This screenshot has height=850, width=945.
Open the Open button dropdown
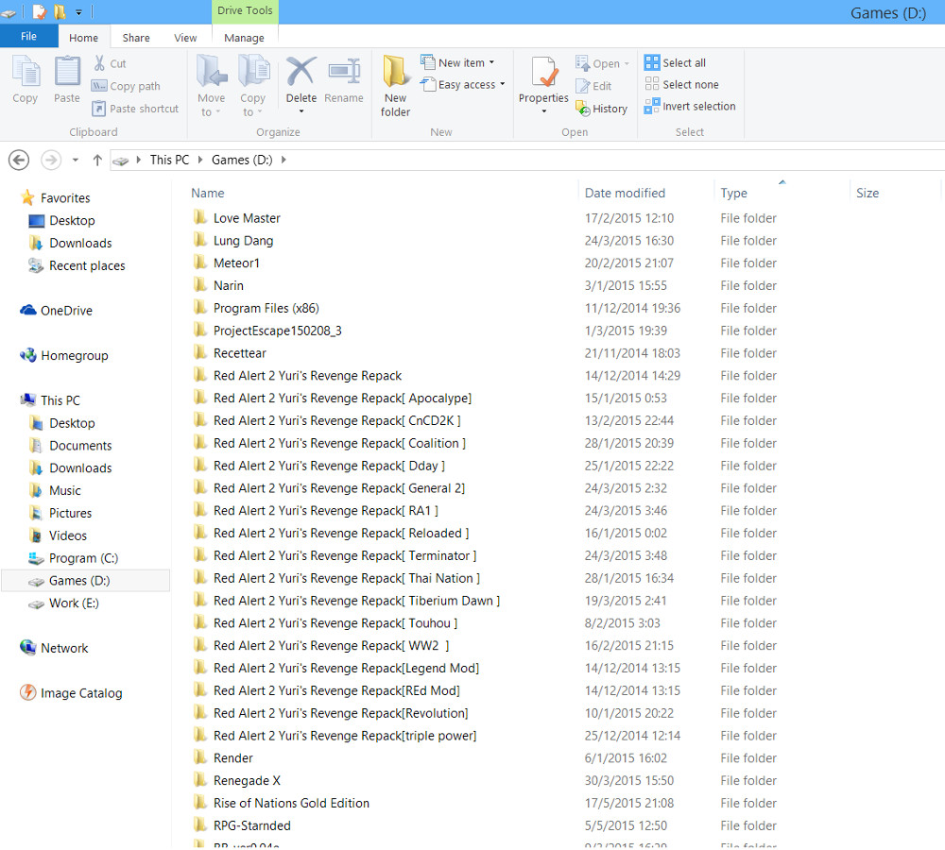[x=627, y=63]
